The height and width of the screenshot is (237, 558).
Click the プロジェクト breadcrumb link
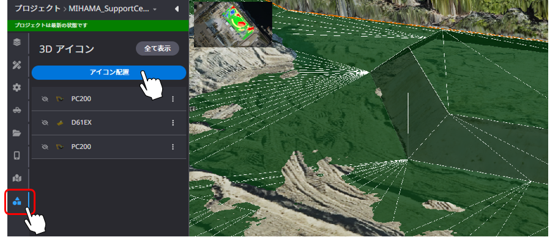[38, 9]
